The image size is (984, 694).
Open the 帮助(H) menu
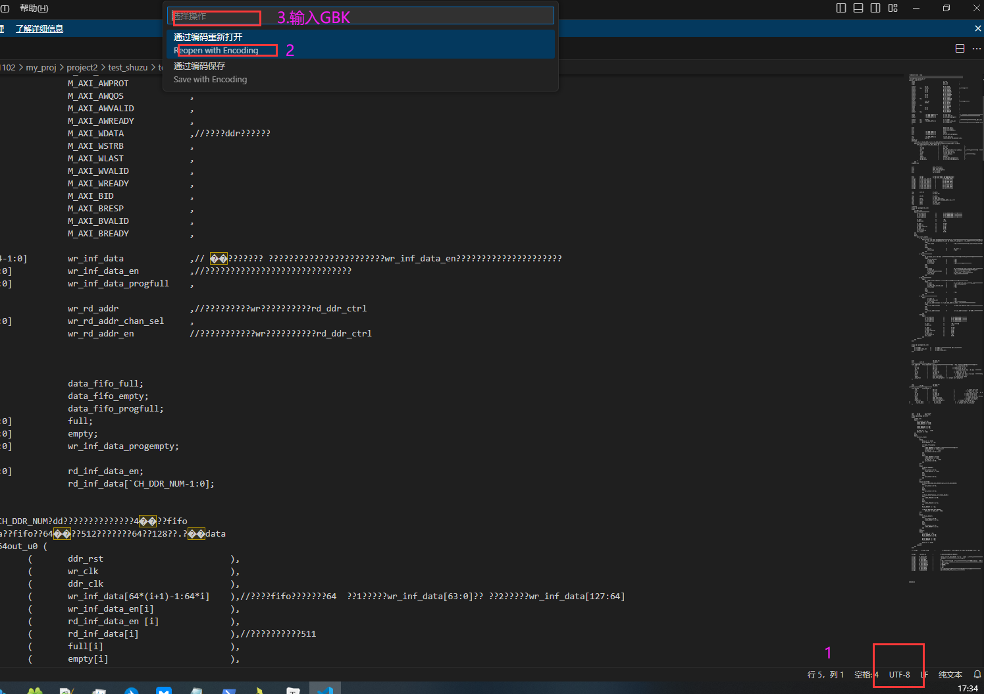tap(34, 8)
